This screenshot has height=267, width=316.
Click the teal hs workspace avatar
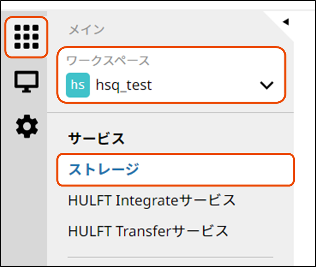pos(78,85)
